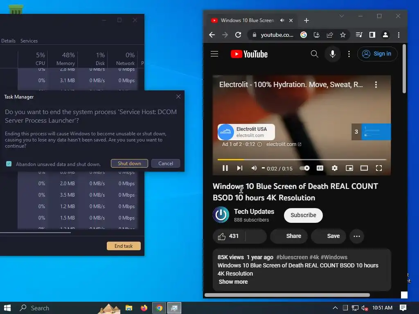The width and height of the screenshot is (419, 314).
Task: Subscribe to Tech Updates channel
Action: click(x=303, y=215)
